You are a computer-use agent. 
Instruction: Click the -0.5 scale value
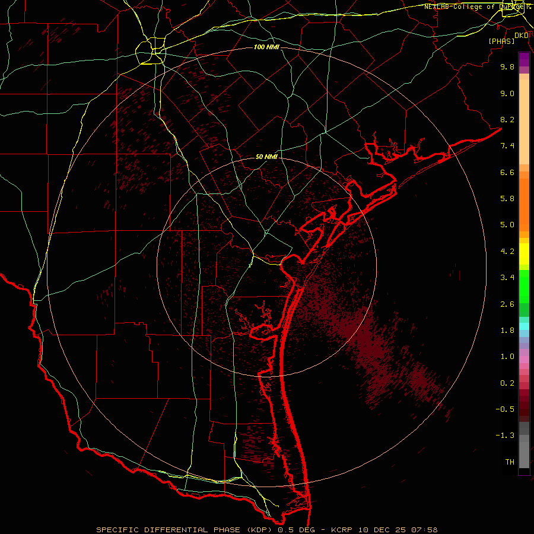click(x=505, y=409)
